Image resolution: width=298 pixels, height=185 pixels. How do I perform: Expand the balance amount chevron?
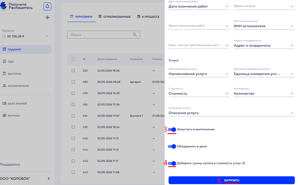coord(47,36)
